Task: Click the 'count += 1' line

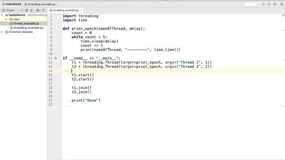Action: [x=91, y=45]
